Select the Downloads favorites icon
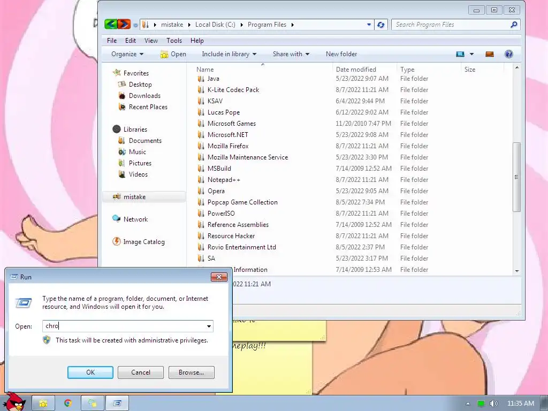The height and width of the screenshot is (411, 548). tap(122, 96)
